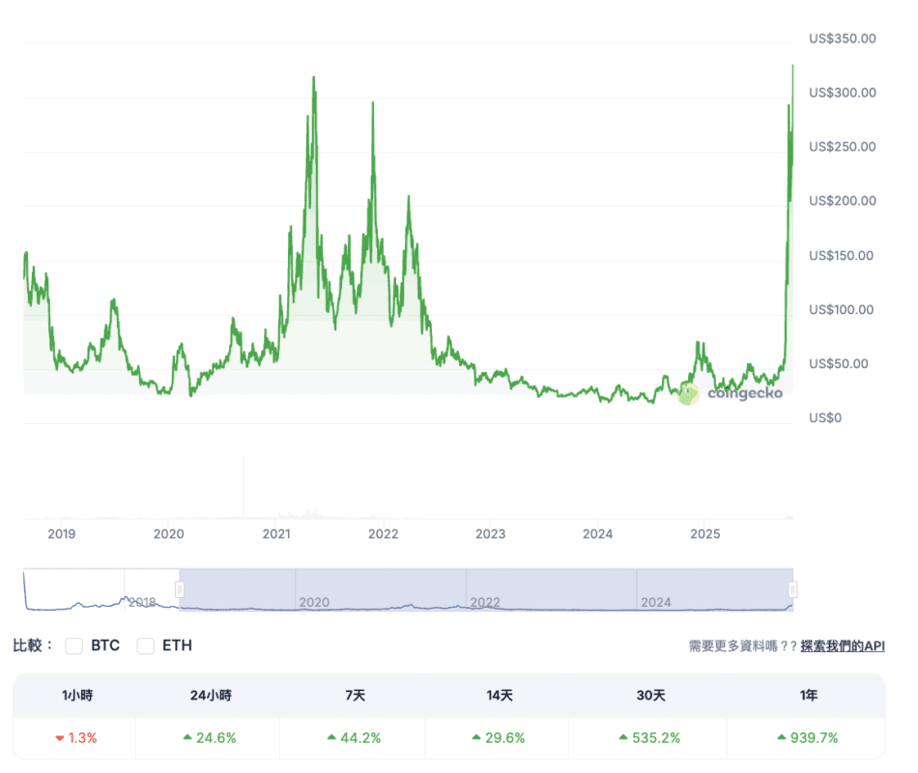Click the 2018 label in the navigator
The width and height of the screenshot is (918, 773).
tap(143, 602)
